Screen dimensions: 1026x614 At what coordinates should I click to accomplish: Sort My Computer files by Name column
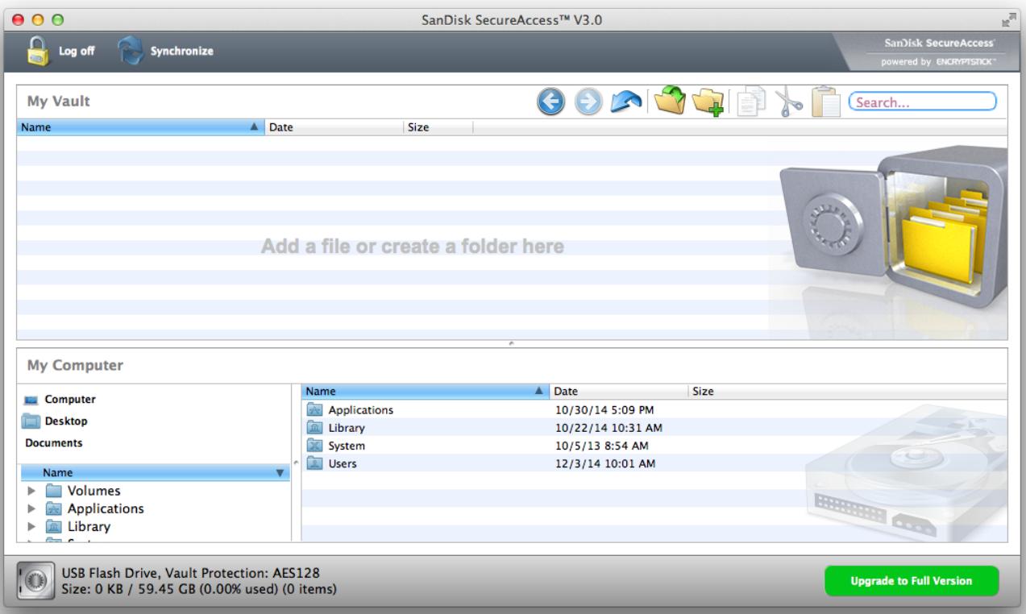click(x=425, y=391)
